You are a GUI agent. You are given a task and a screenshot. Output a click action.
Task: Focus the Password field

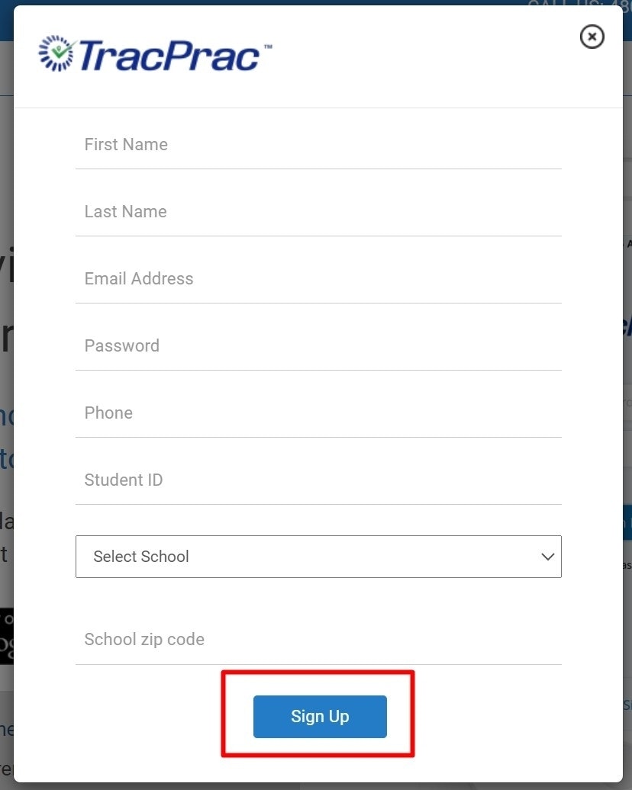[318, 346]
